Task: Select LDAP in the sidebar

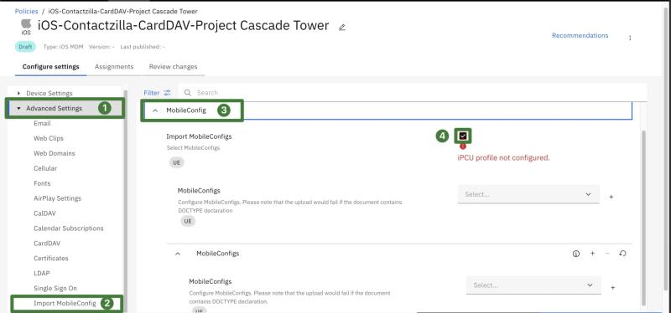Action: pos(41,274)
